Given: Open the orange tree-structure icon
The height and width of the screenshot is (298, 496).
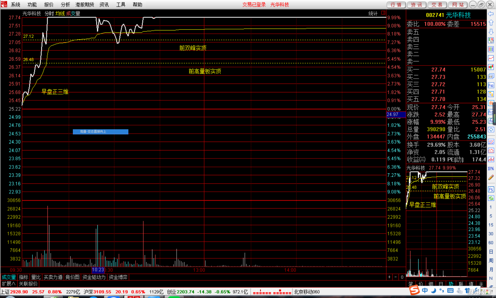Looking at the screenshot, I should tap(491, 94).
